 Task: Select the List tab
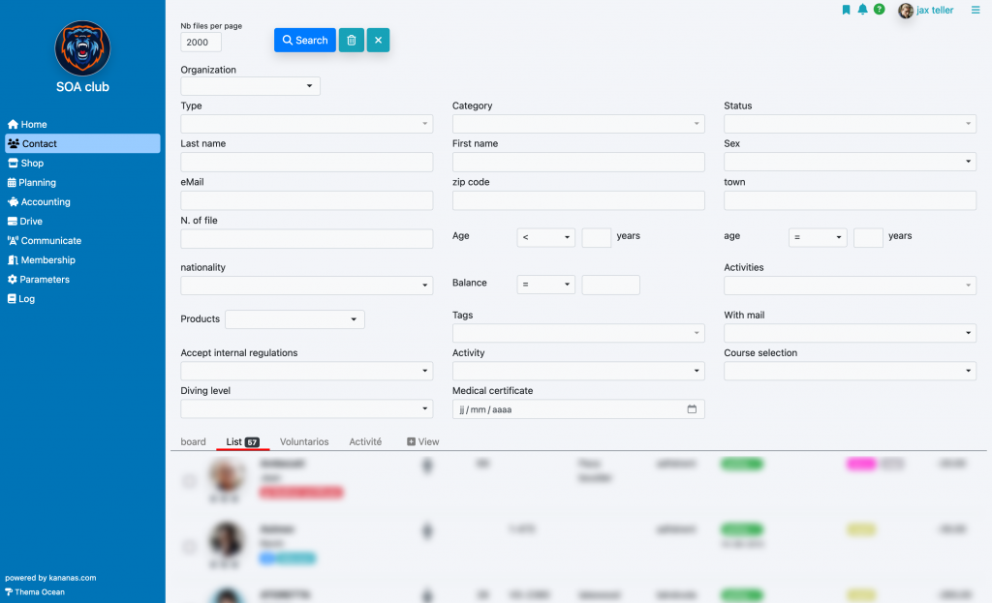tap(243, 441)
